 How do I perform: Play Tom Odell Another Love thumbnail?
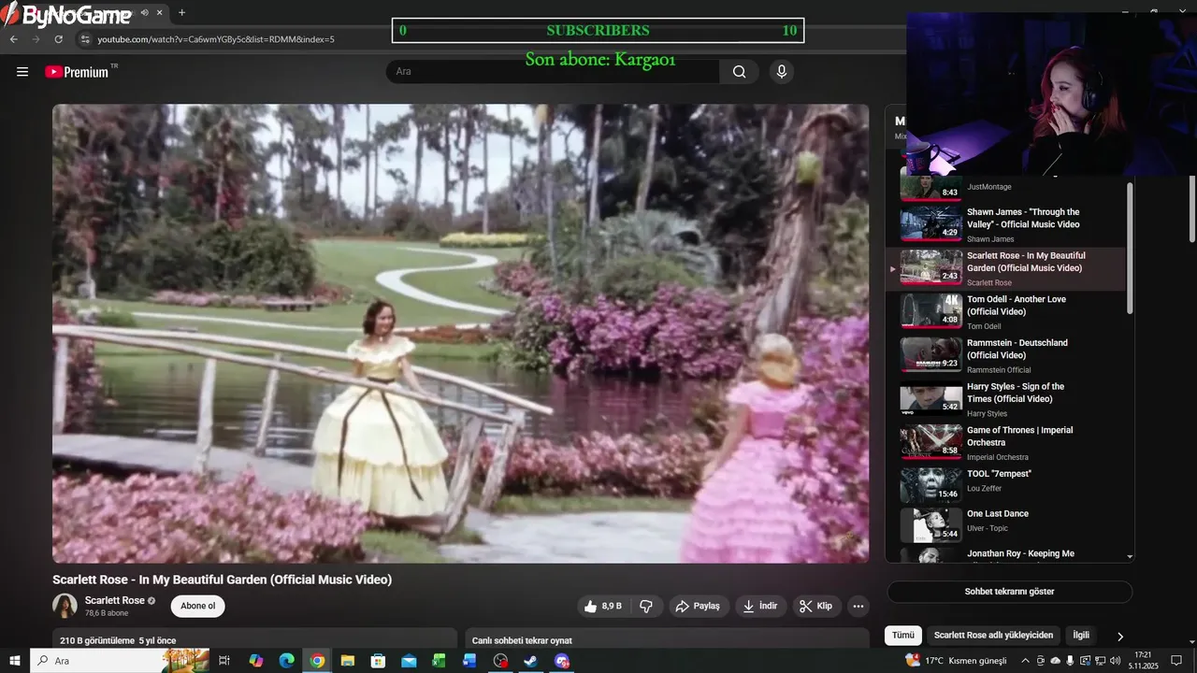(x=930, y=311)
